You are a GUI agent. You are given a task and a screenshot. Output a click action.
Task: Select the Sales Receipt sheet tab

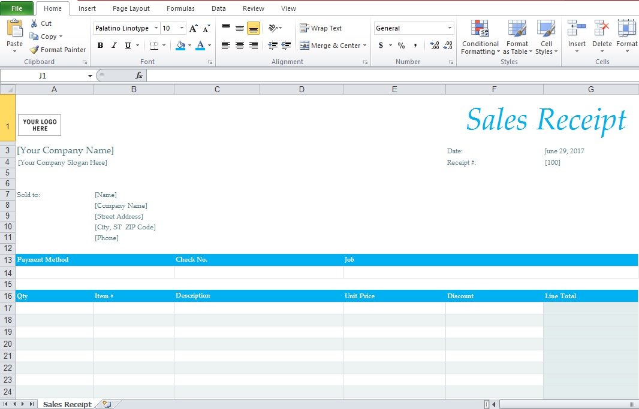(x=67, y=404)
